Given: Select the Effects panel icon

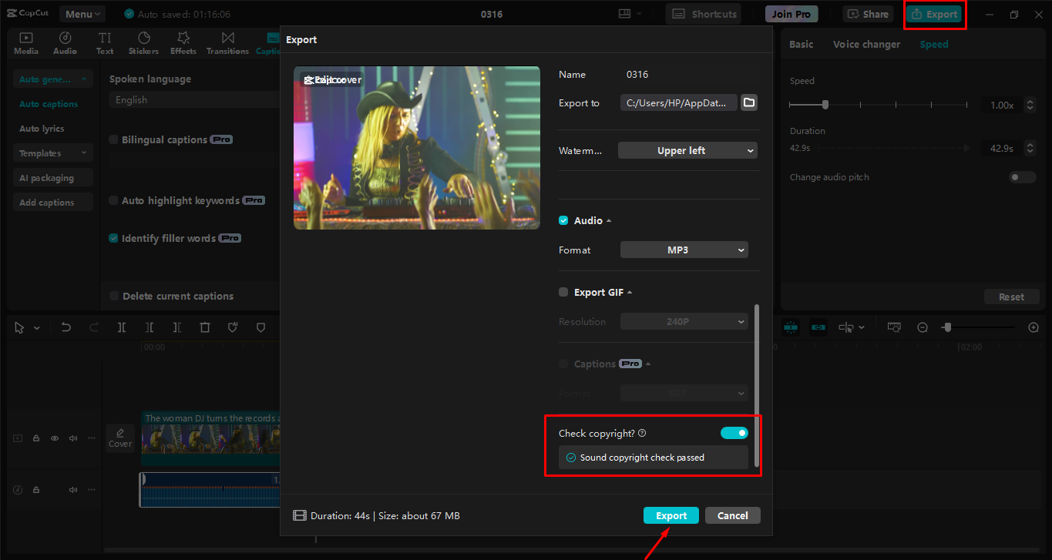Looking at the screenshot, I should [183, 42].
